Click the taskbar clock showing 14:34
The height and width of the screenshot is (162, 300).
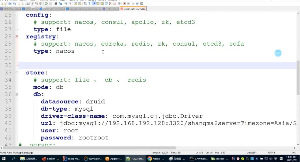click(292, 159)
